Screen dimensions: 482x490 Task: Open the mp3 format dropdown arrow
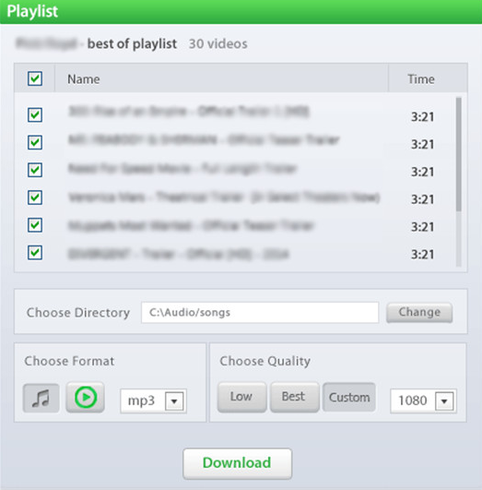[174, 400]
